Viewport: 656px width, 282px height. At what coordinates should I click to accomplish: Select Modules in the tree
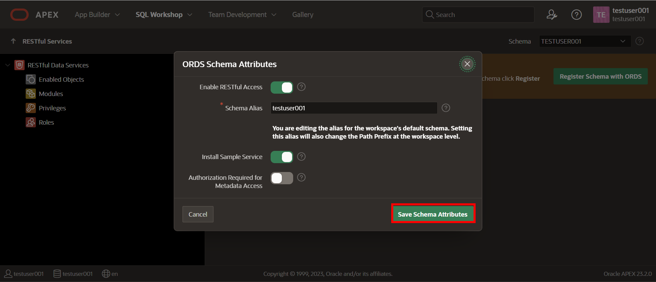[51, 94]
